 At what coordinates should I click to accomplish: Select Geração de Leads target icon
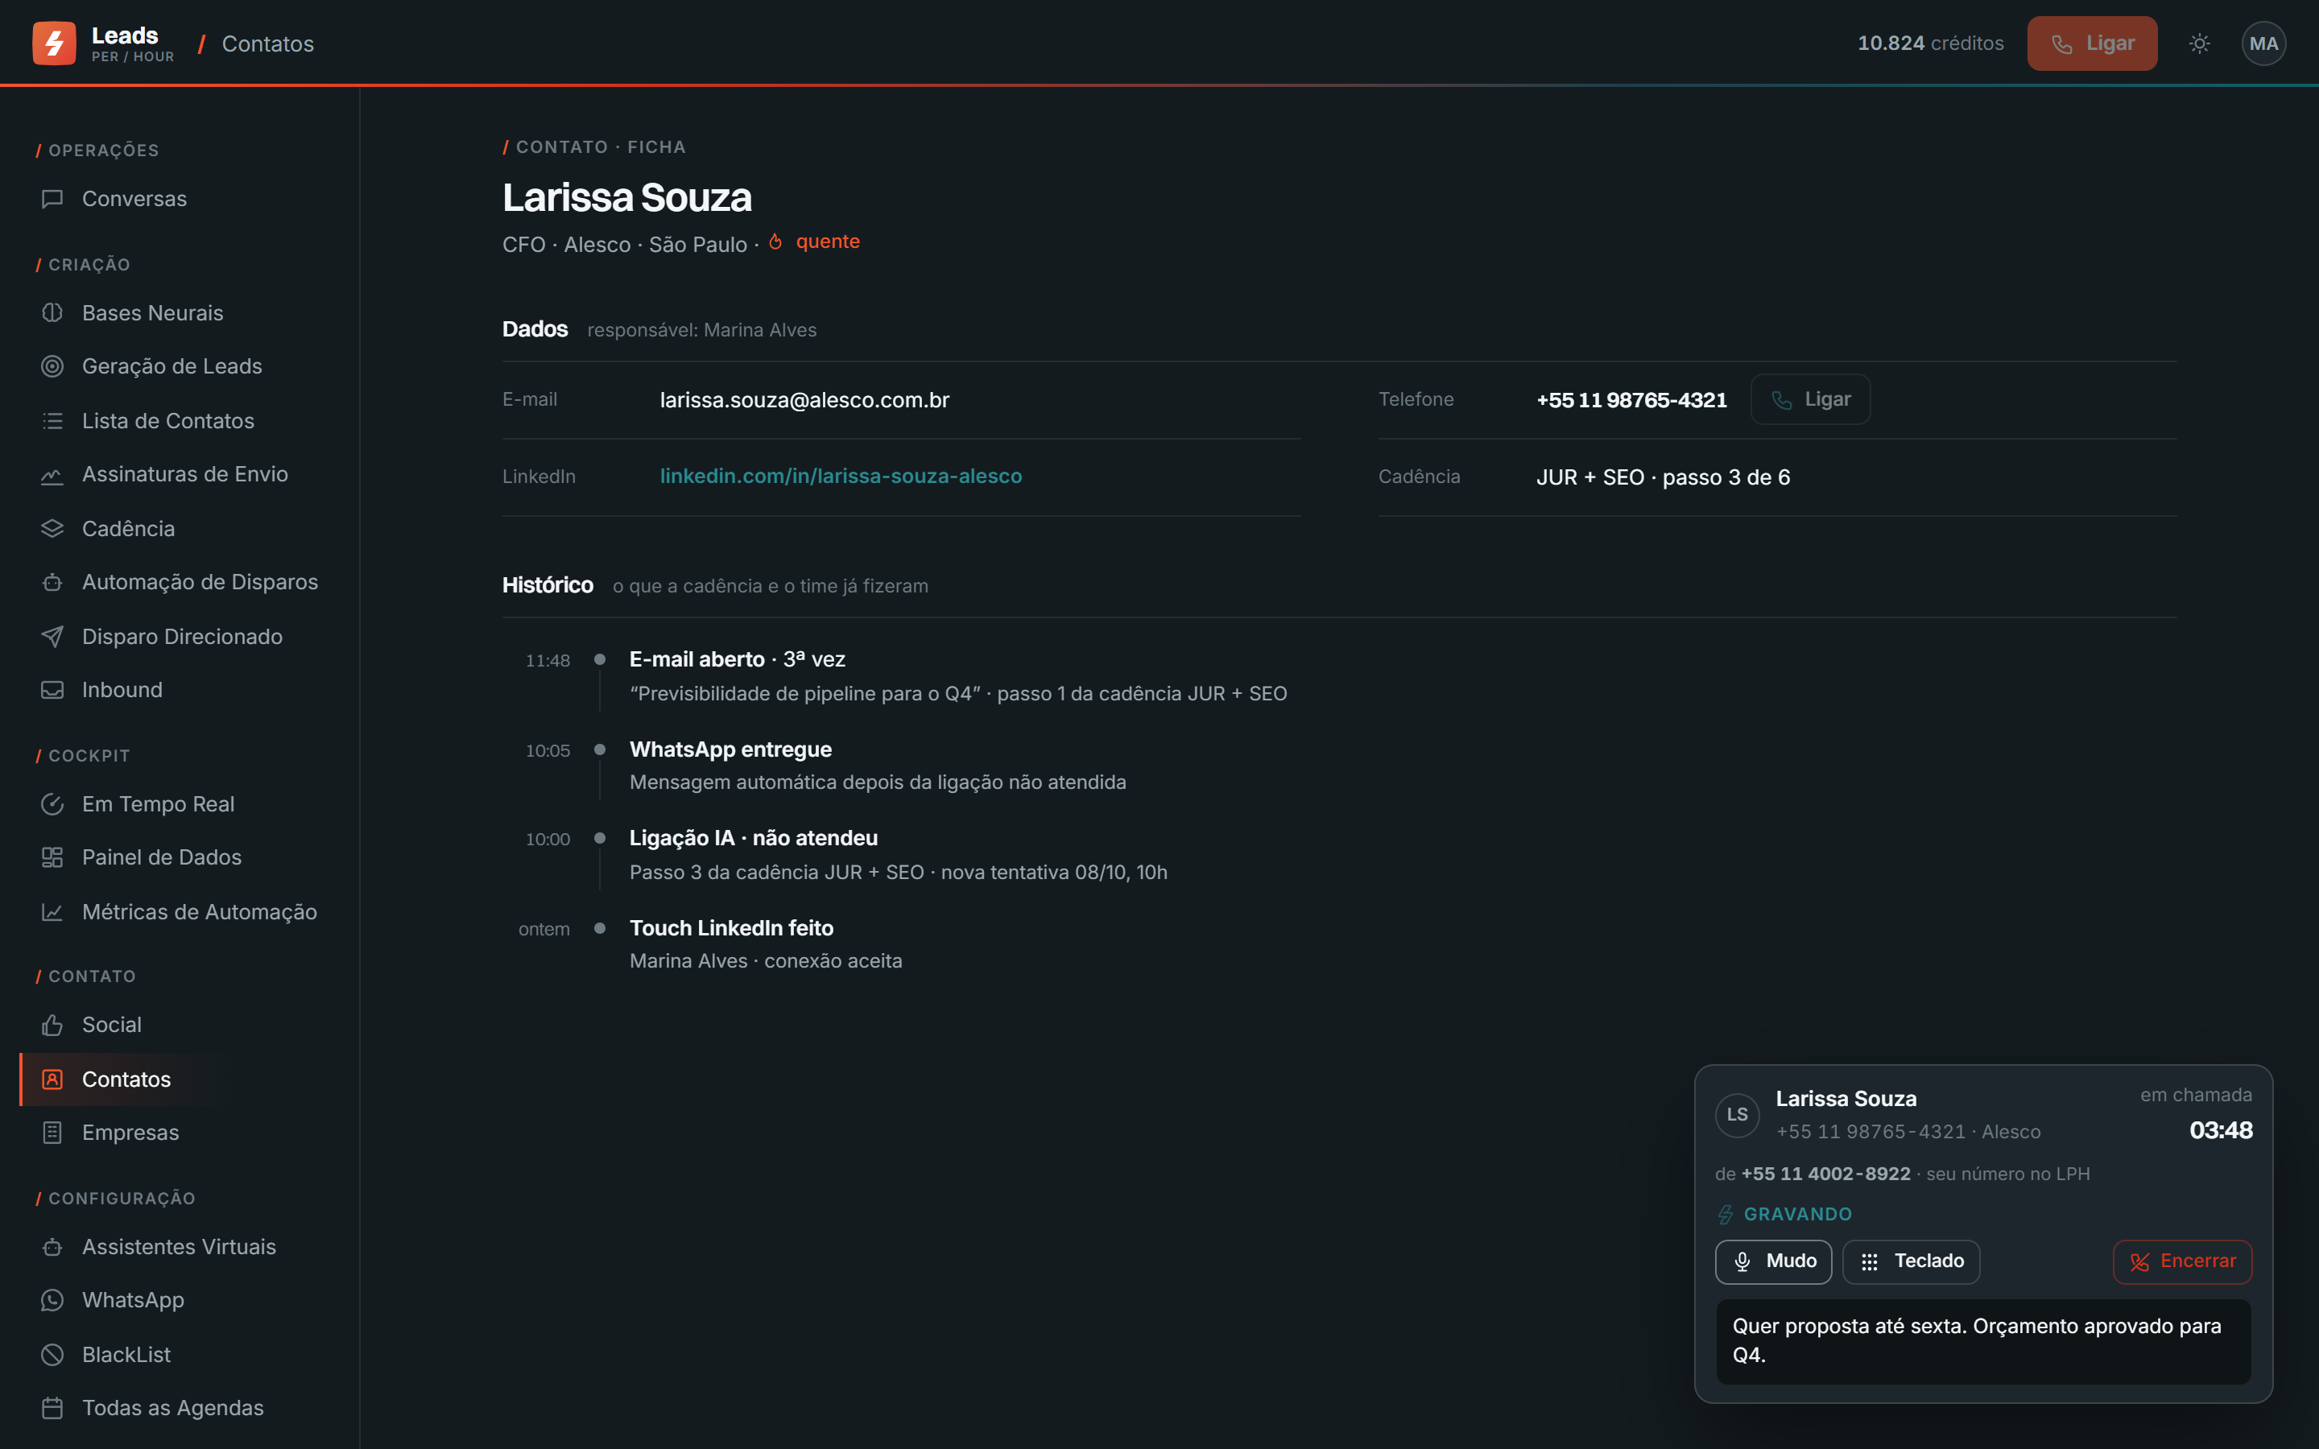[x=52, y=366]
